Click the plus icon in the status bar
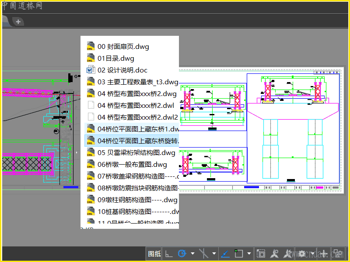 click(324, 253)
